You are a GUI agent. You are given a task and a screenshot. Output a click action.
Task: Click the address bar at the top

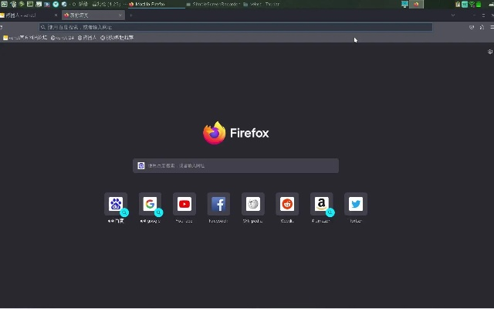[x=232, y=27]
